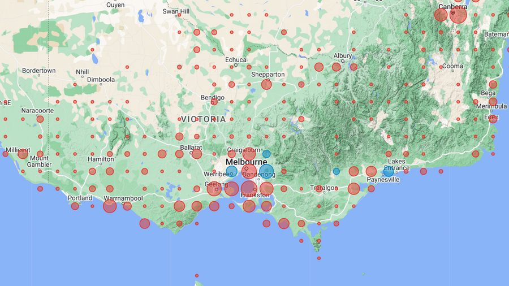Click the red bubble below the Portland label

pos(75,206)
